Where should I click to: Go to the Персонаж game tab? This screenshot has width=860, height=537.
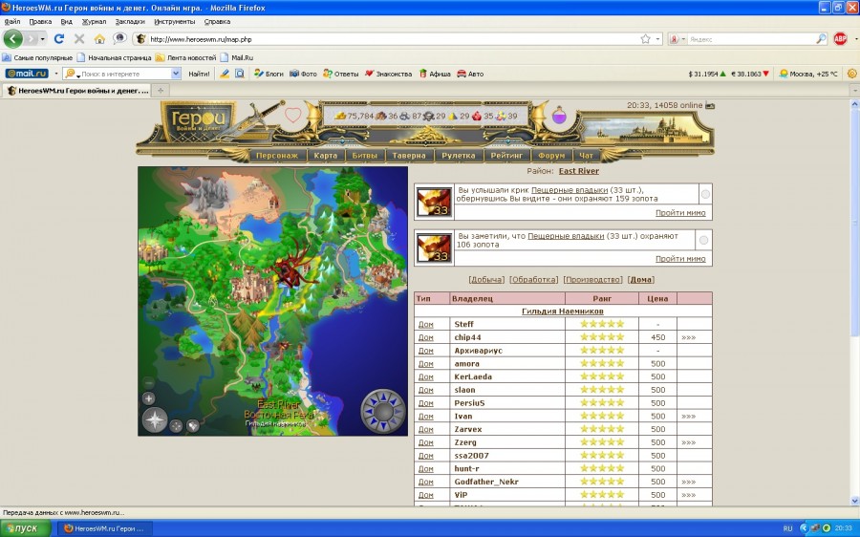coord(277,155)
